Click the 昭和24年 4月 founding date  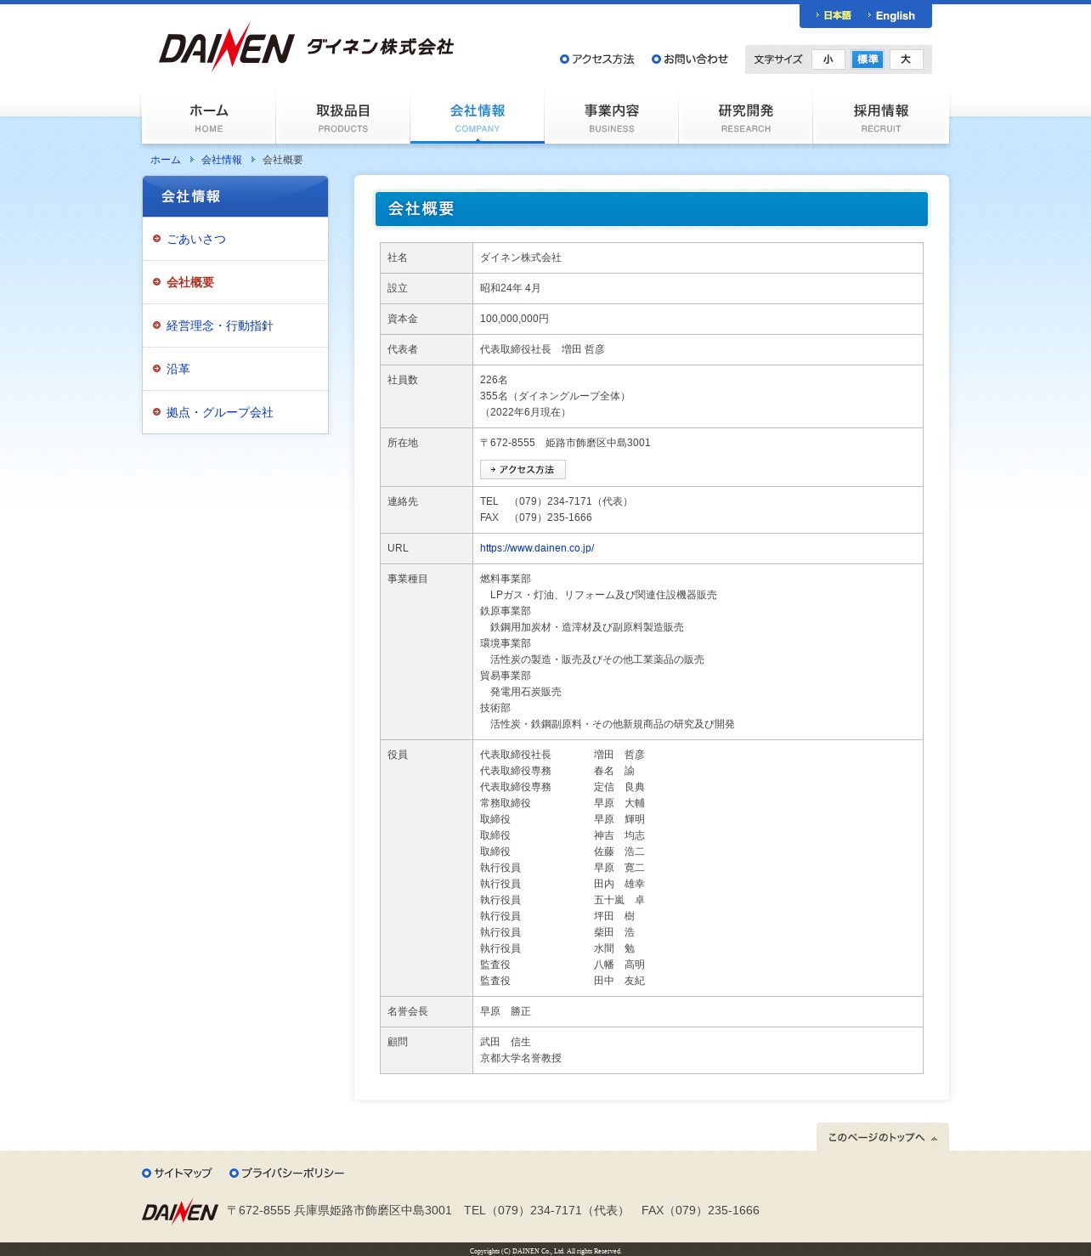coord(510,288)
